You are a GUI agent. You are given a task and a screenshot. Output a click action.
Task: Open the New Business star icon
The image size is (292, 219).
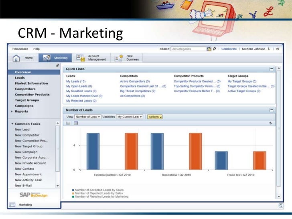coord(119,58)
